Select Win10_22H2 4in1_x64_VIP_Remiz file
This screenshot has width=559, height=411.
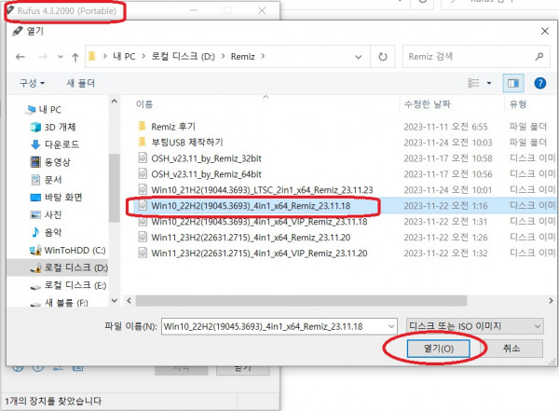(259, 222)
